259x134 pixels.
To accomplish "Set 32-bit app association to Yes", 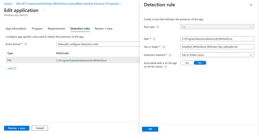I will (x=187, y=63).
